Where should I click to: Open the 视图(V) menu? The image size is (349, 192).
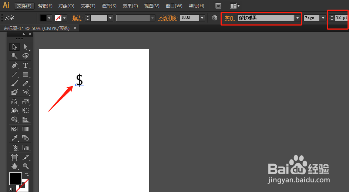point(152,6)
